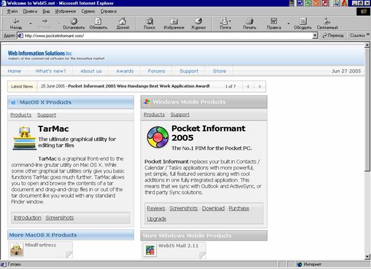Expand the address bar dropdown
This screenshot has height=269, width=371.
pyautogui.click(x=315, y=36)
